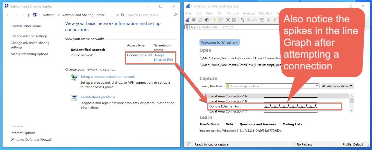Click the Search Control Panel magnifier icon
The width and height of the screenshot is (372, 150).
(175, 15)
